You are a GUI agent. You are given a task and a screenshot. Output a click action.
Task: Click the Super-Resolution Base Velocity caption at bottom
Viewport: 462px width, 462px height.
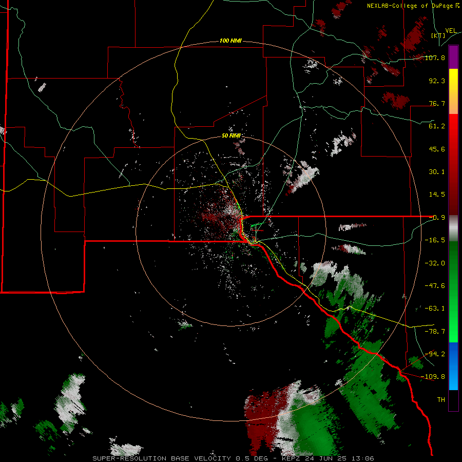(233, 458)
